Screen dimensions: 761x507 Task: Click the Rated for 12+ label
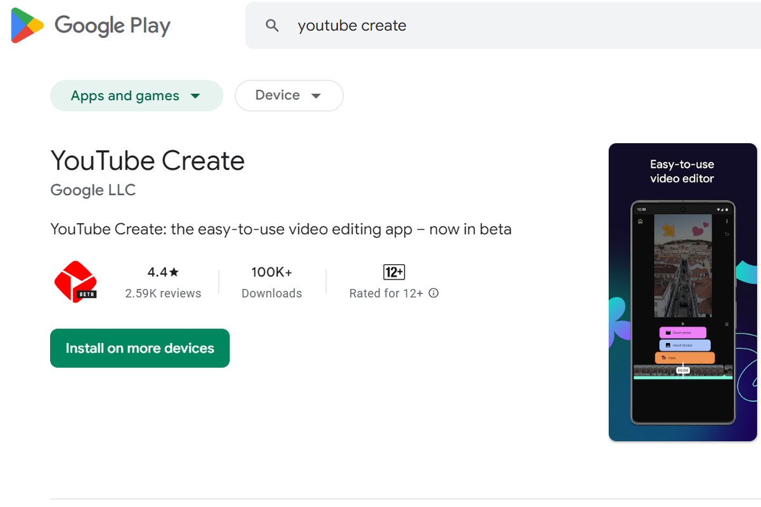(x=386, y=293)
